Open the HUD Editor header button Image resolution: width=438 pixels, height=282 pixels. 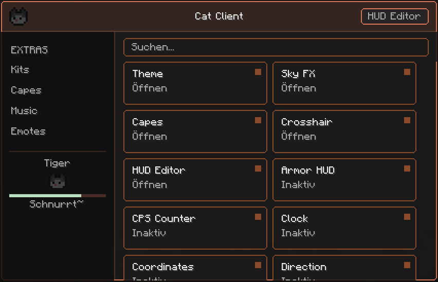(x=394, y=16)
